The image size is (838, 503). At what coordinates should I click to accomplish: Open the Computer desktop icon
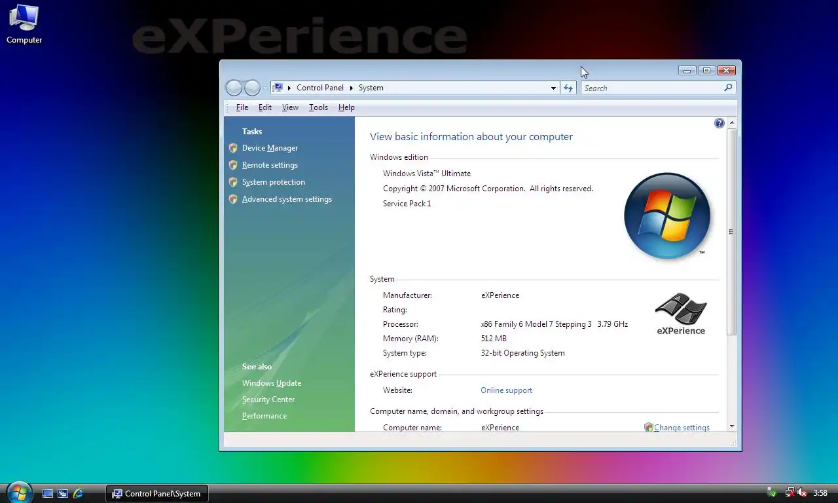coord(24,24)
